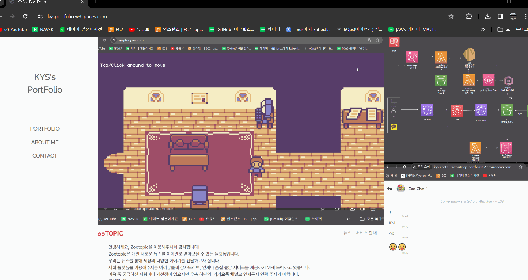Toggle page translation in the embedded browser
Viewport: 528px width, 280px height.
pos(370,40)
